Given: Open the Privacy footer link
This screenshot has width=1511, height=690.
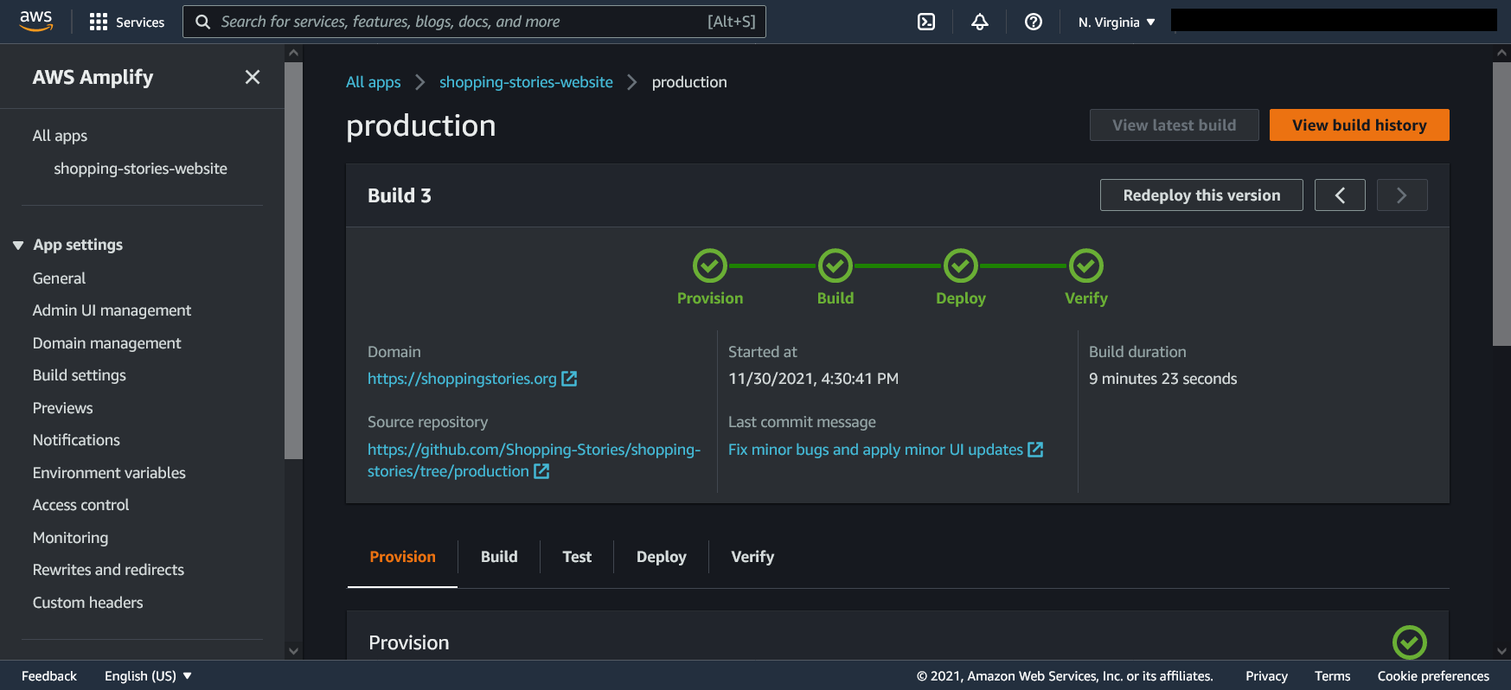Looking at the screenshot, I should pyautogui.click(x=1266, y=676).
